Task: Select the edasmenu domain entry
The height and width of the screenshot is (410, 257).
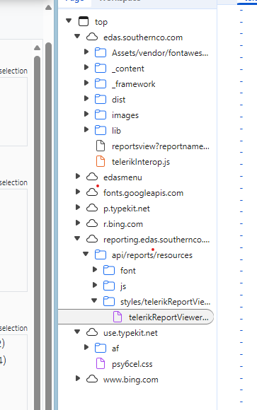Action: pyautogui.click(x=122, y=177)
